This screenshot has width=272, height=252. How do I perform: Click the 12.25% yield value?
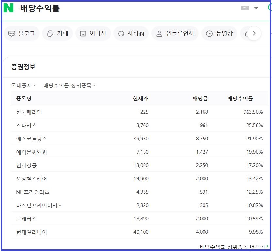(x=254, y=192)
